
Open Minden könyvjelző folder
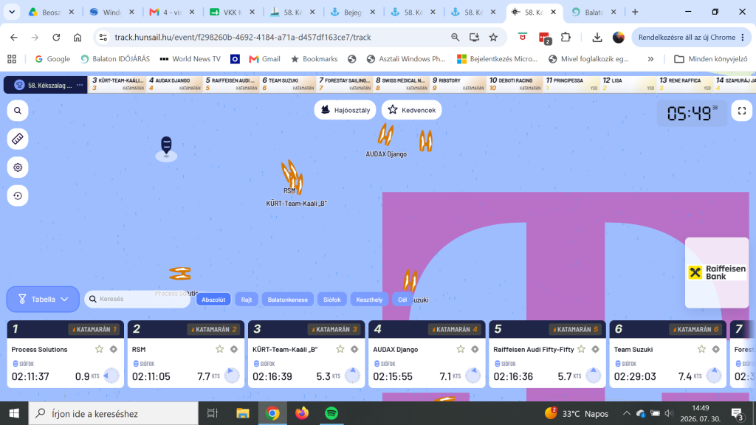coord(711,59)
